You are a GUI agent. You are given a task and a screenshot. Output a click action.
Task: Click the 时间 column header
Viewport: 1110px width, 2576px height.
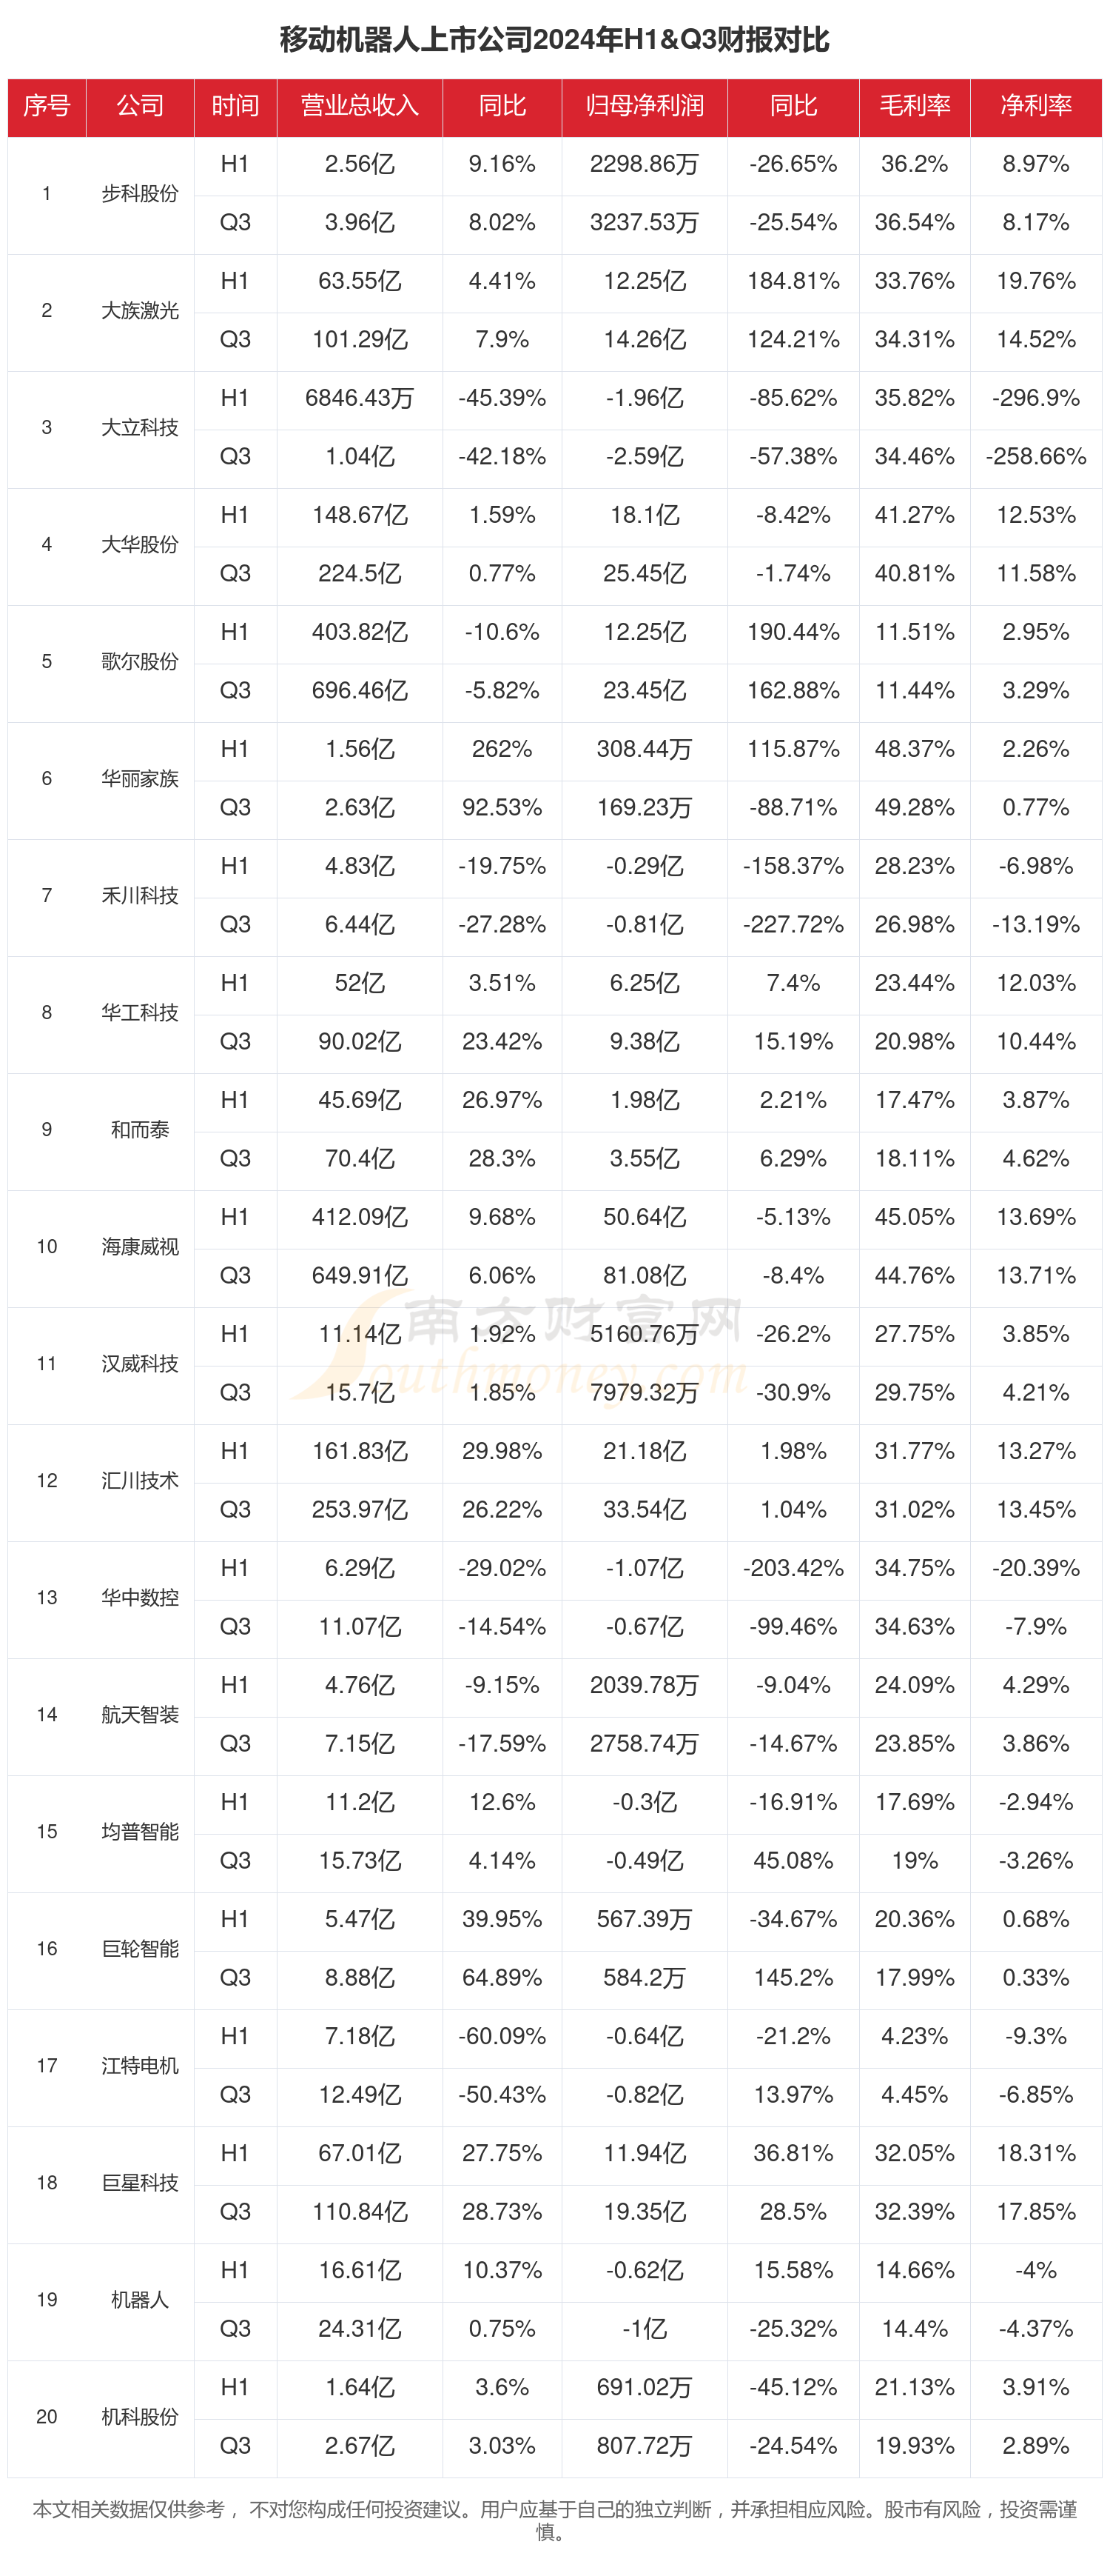click(235, 106)
